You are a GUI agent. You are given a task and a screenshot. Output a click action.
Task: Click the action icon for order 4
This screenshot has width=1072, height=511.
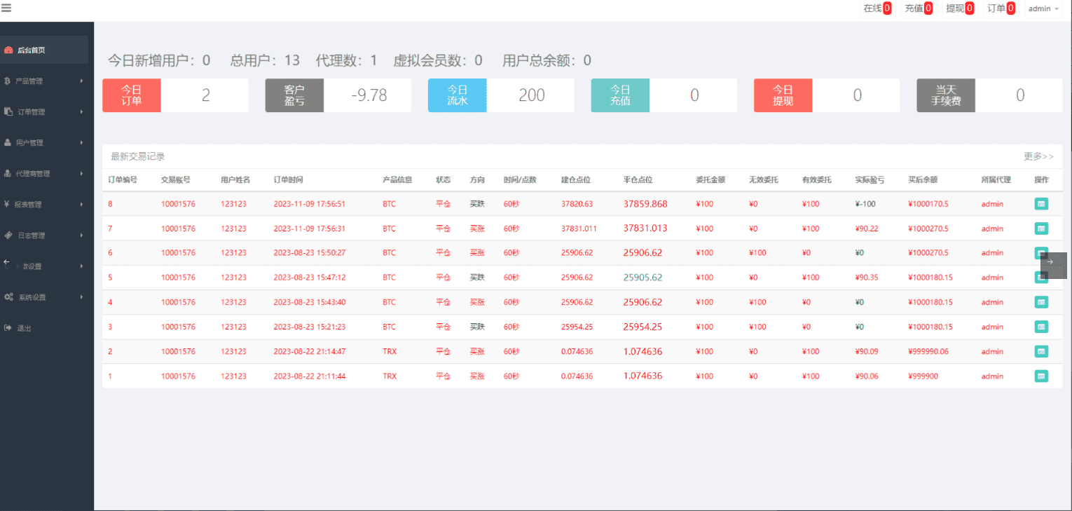1041,302
